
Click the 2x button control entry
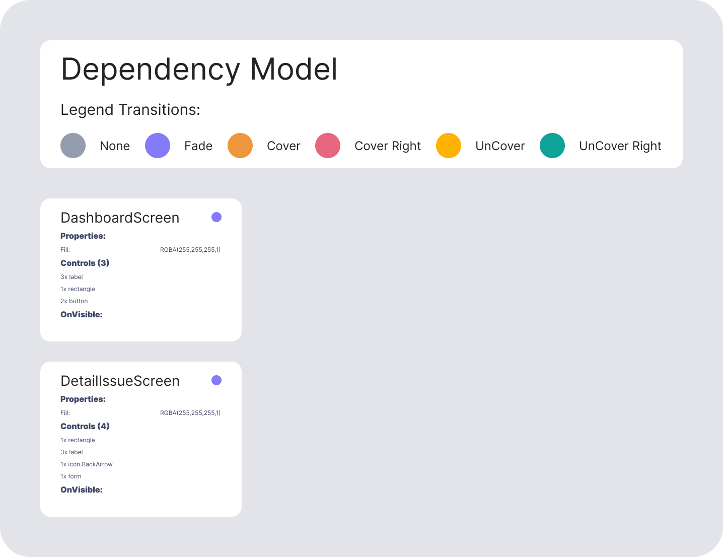click(74, 301)
